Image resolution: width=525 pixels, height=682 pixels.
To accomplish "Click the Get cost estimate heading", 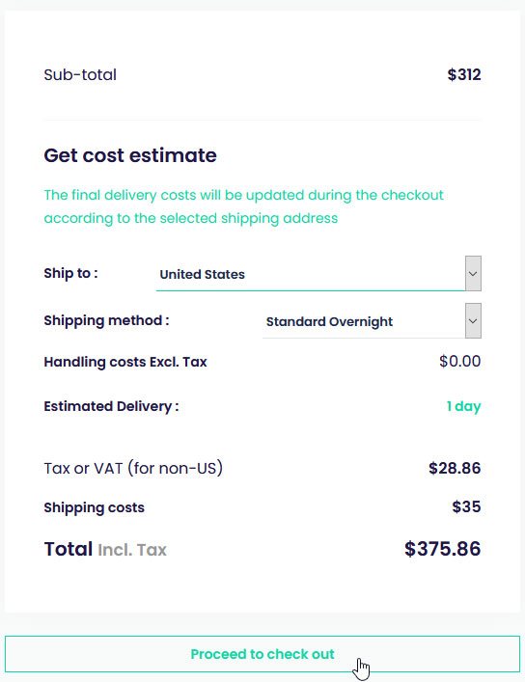I will 130,155.
